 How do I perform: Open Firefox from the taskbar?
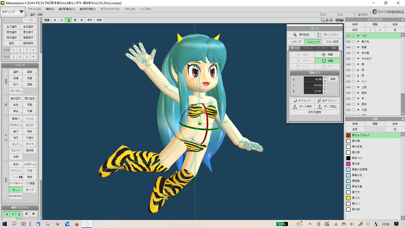click(76, 224)
